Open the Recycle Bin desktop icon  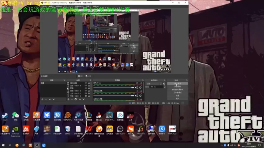click(68, 130)
